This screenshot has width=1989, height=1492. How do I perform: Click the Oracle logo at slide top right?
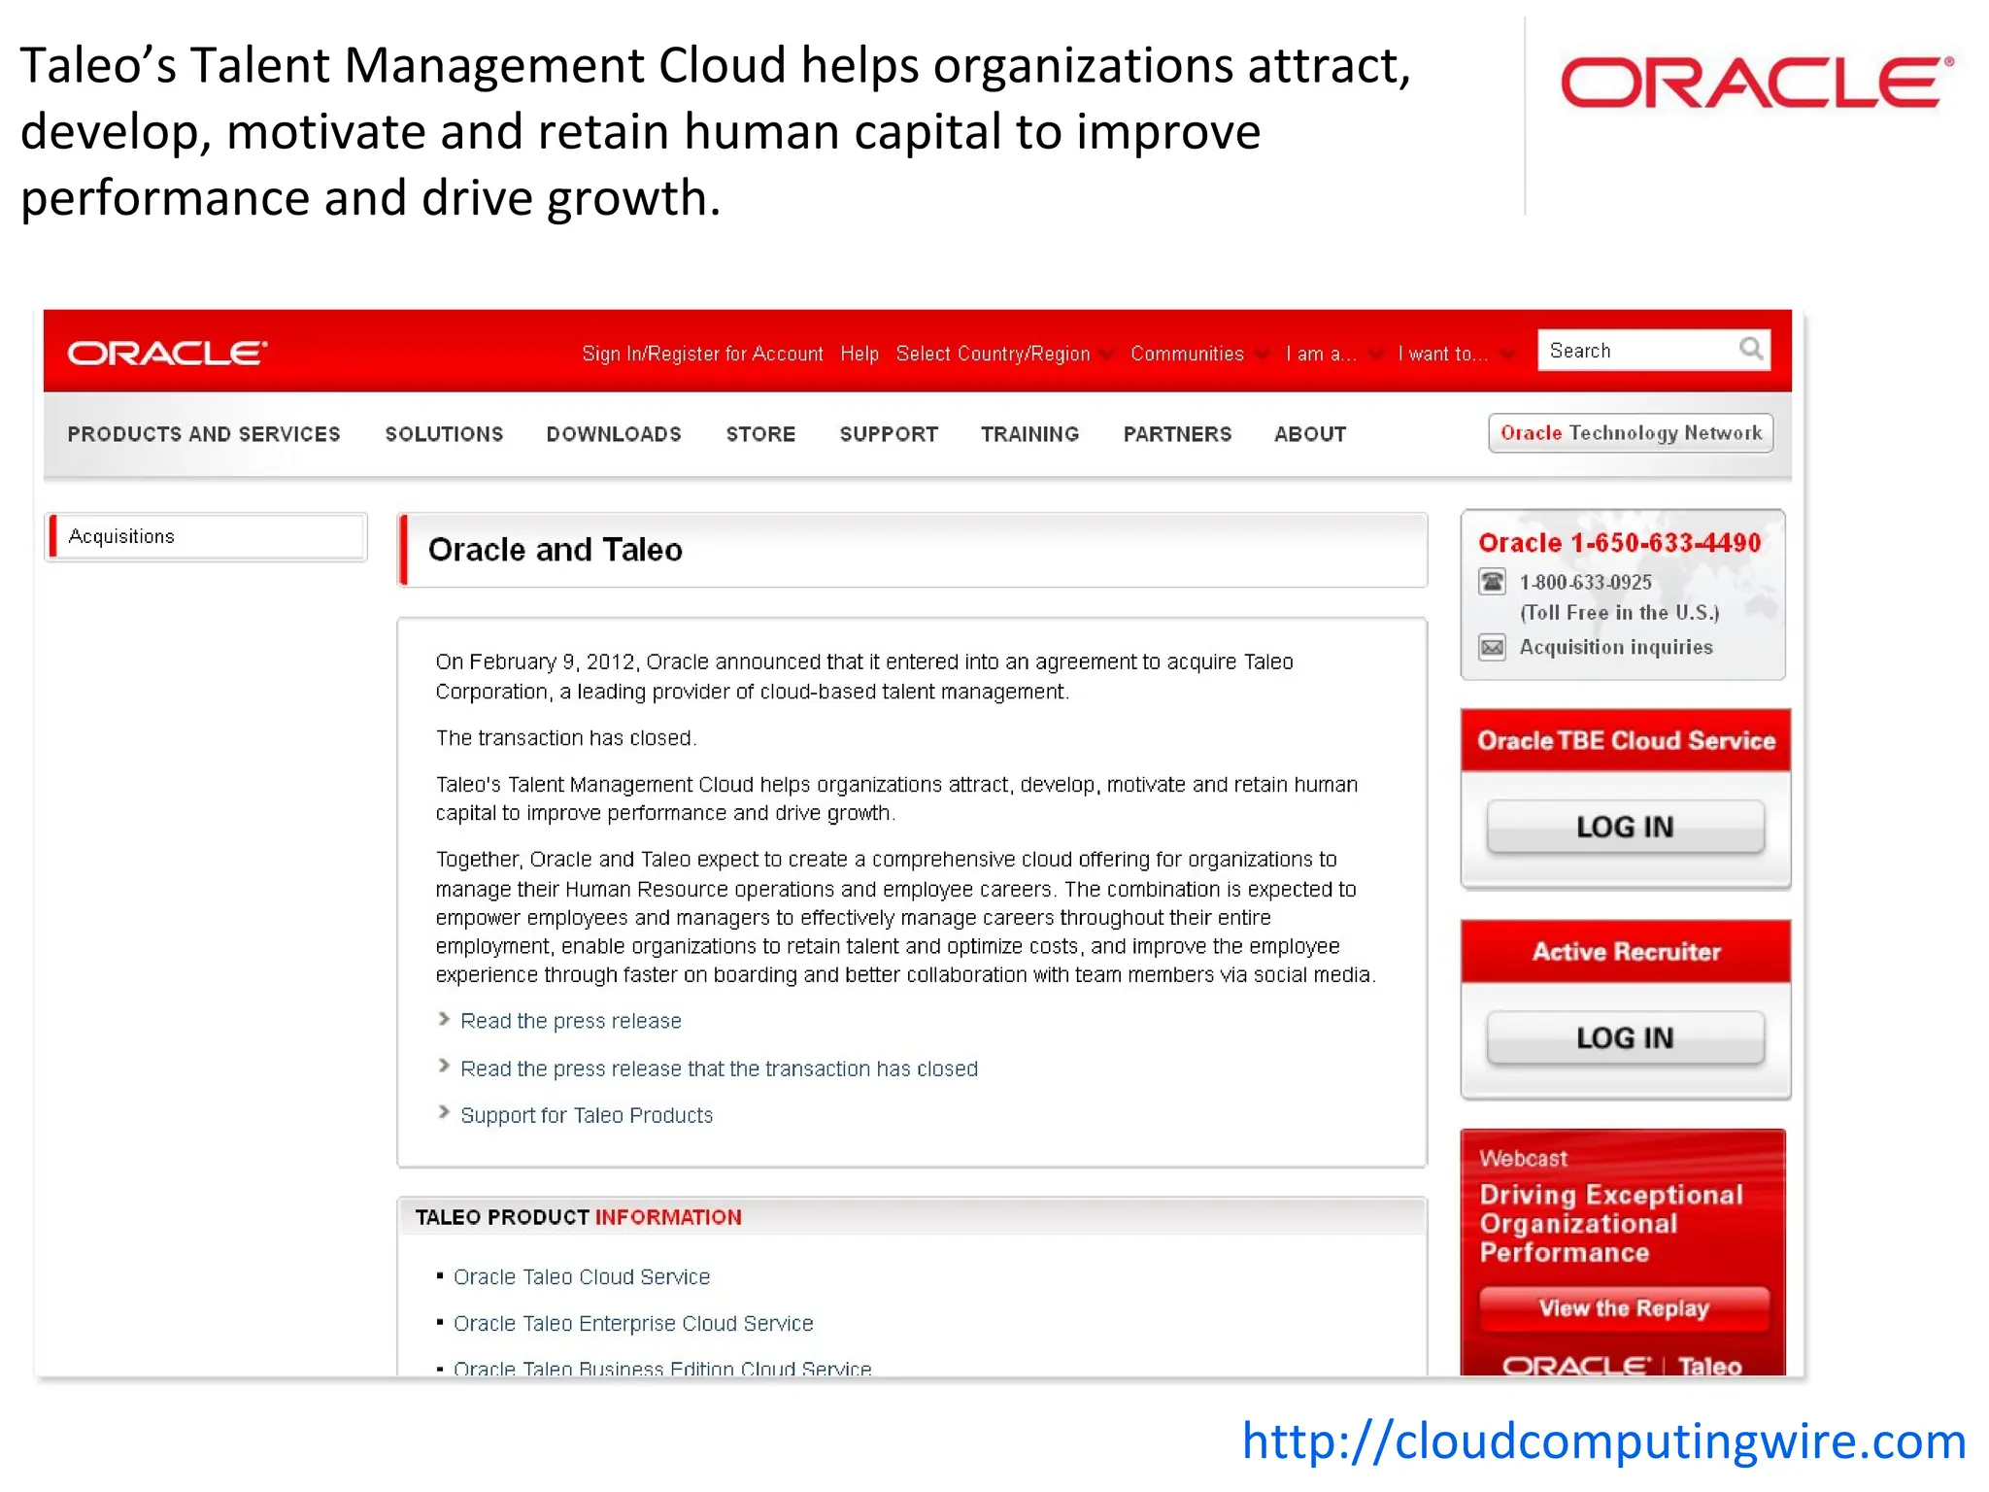1756,81
